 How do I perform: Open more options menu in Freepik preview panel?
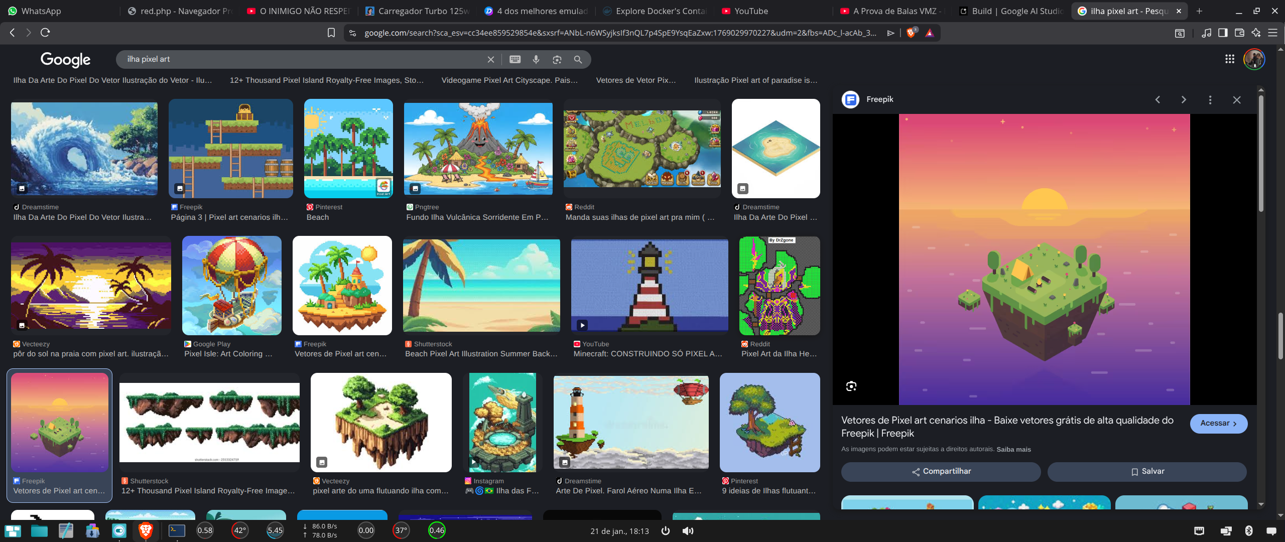(x=1210, y=100)
